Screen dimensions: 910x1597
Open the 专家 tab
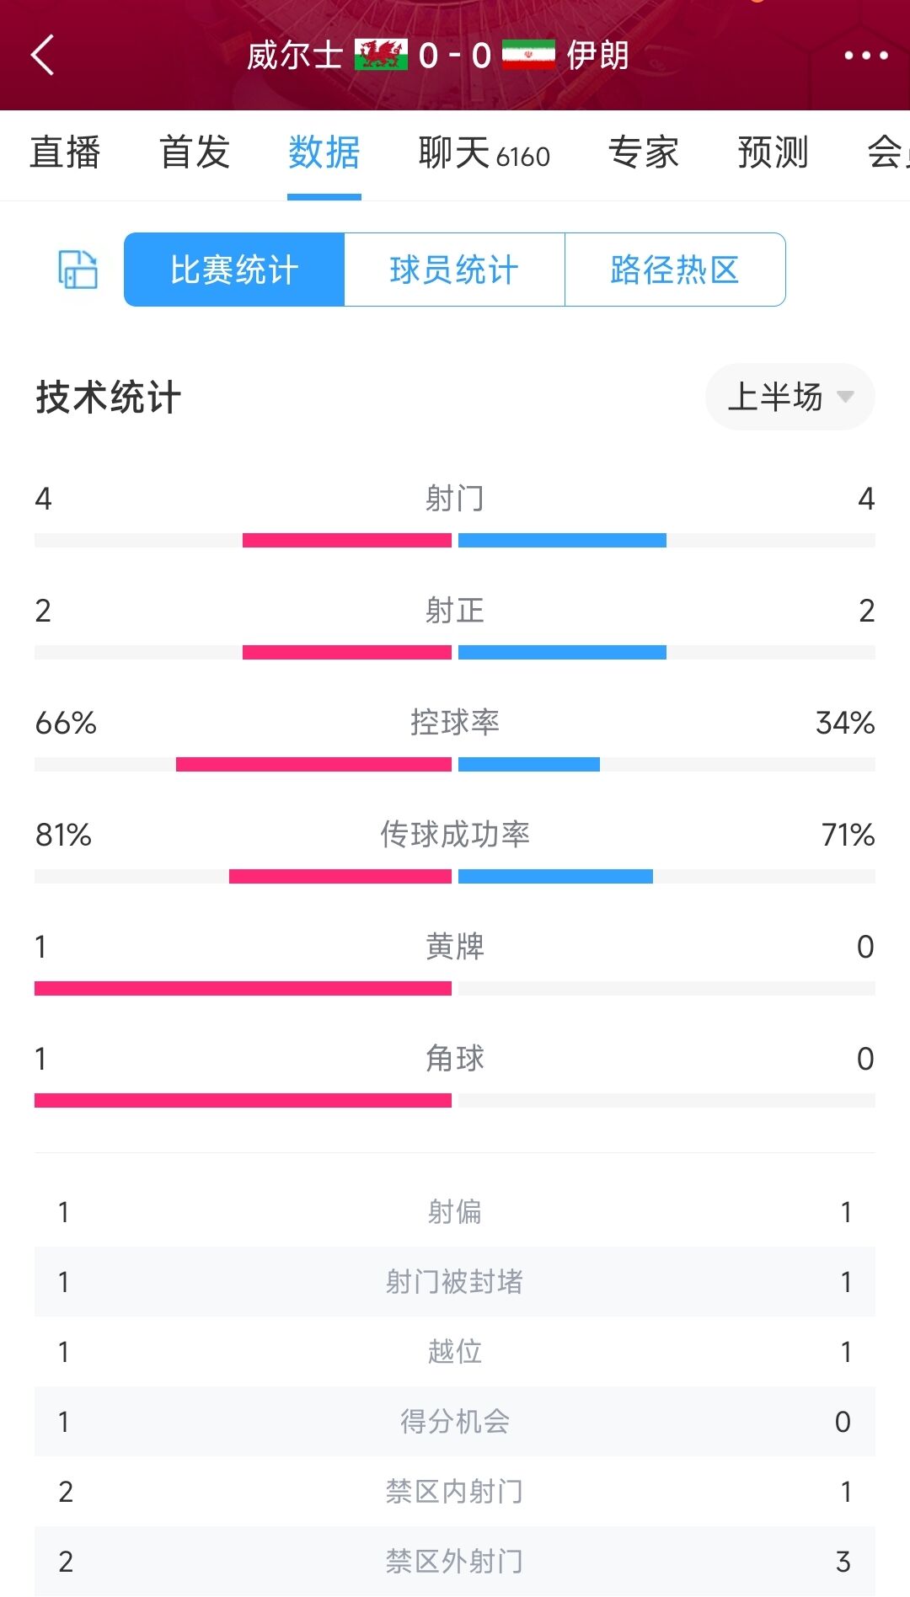tap(643, 152)
